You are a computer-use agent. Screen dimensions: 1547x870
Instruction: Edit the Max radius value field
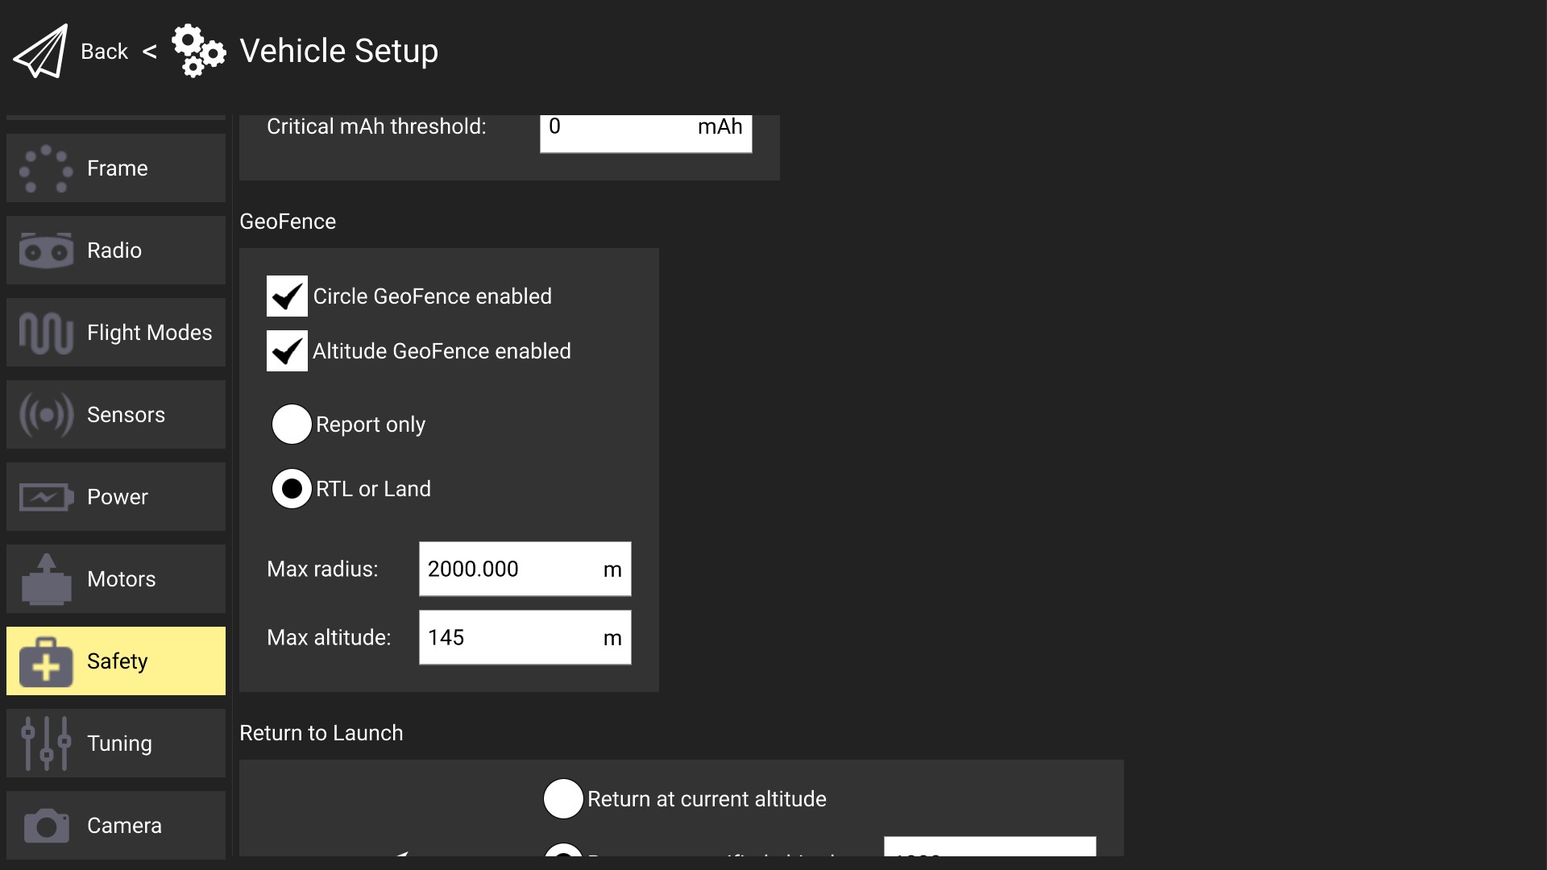point(525,570)
